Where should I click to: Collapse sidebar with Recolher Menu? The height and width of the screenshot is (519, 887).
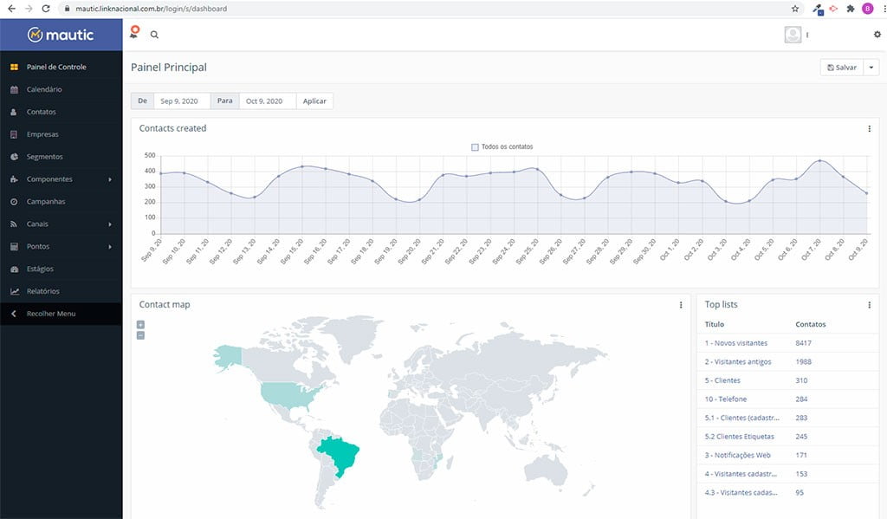50,314
